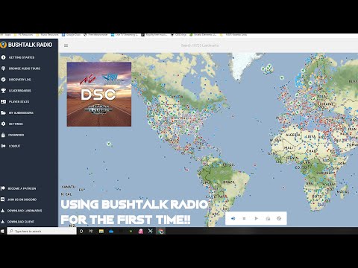Click the taskbar search box
358x268 pixels.
pos(42,232)
